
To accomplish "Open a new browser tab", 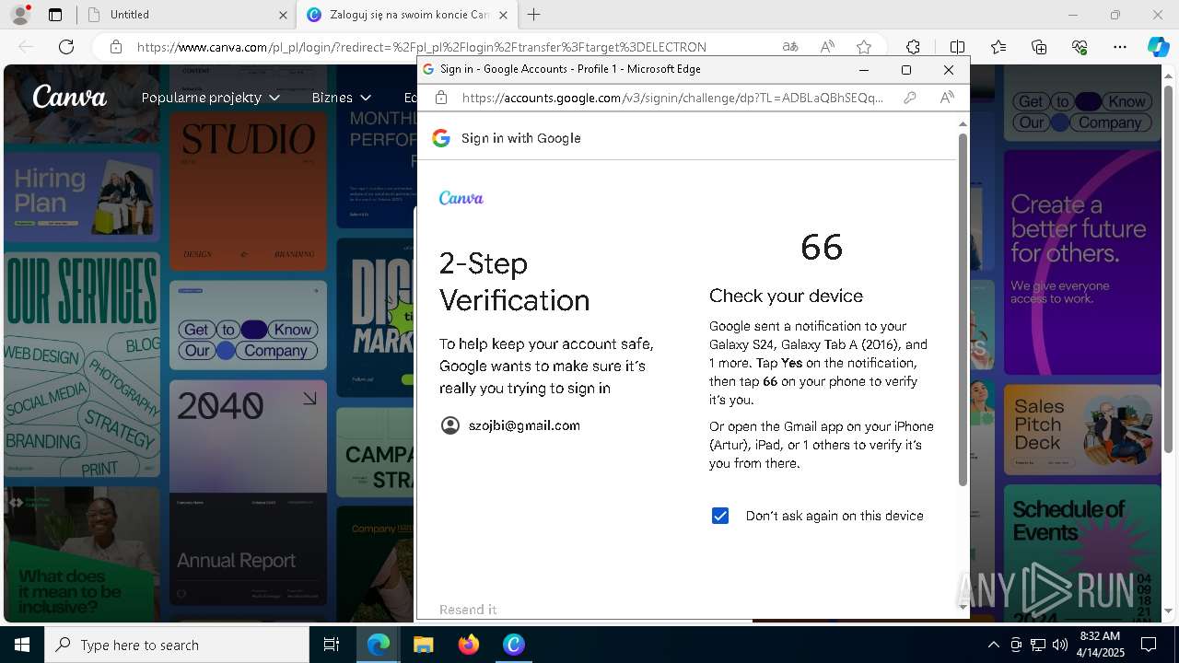I will tap(534, 15).
